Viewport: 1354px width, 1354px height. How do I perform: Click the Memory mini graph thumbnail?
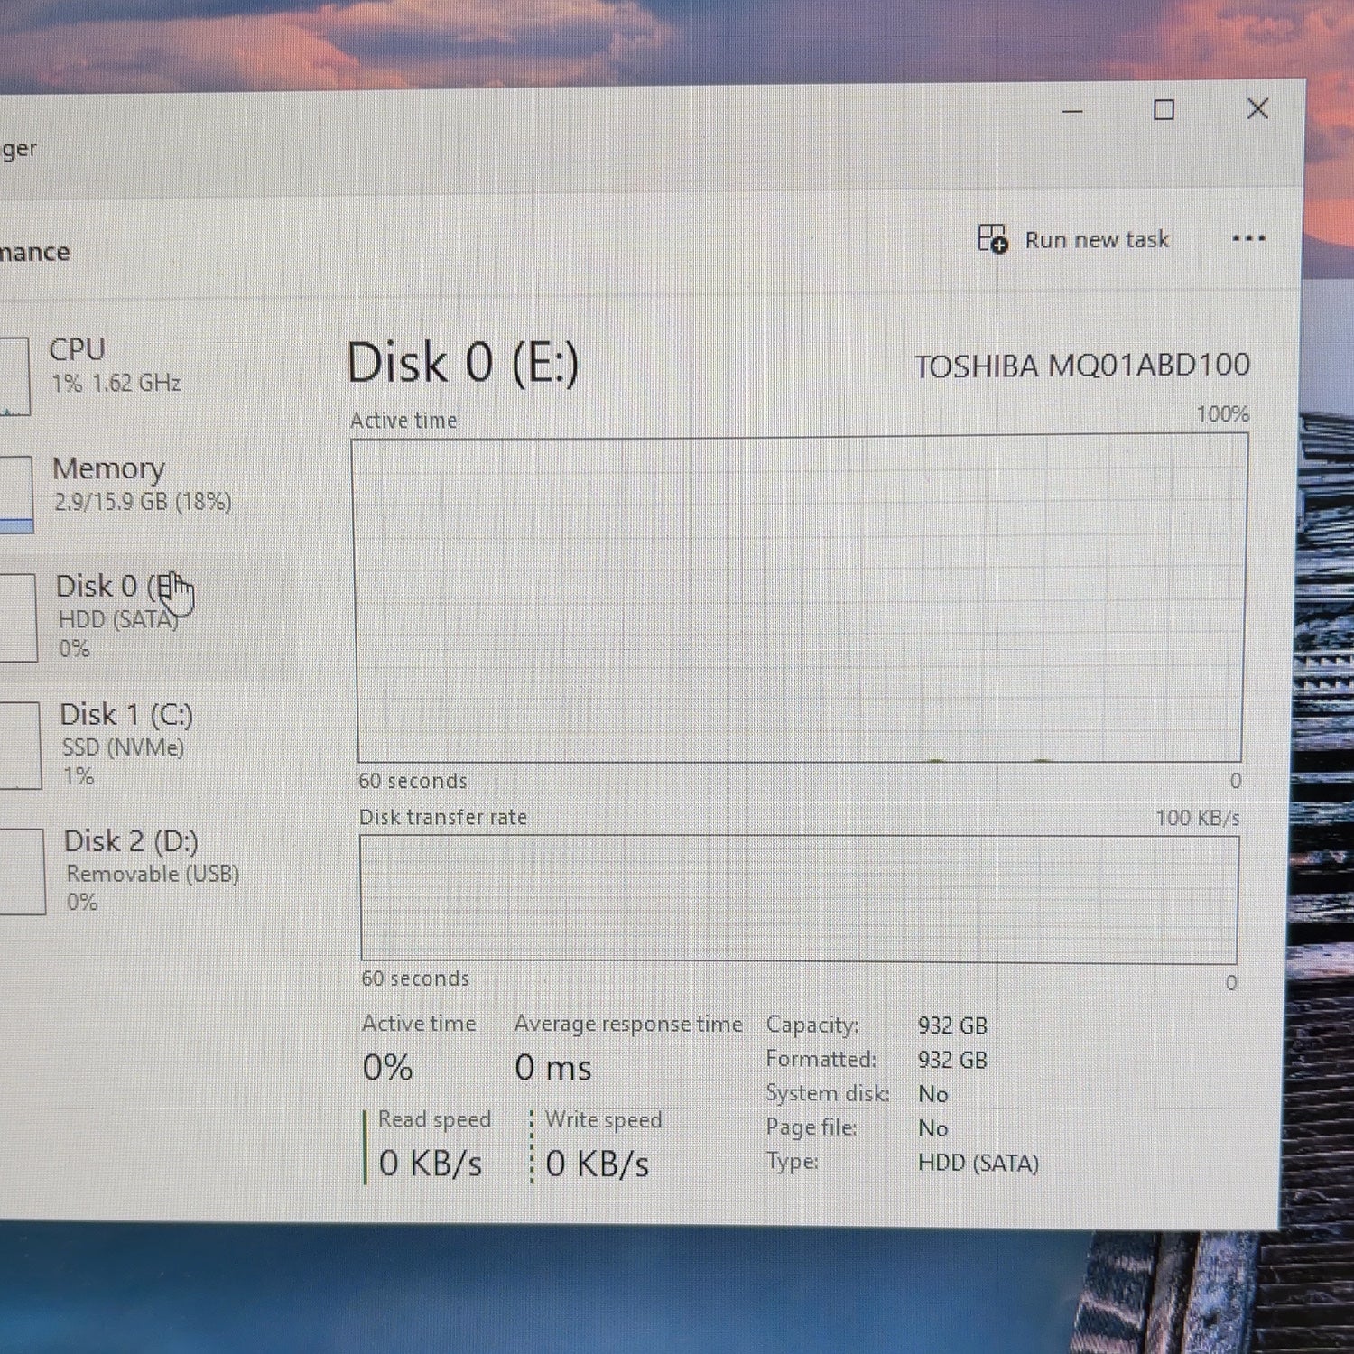[16, 494]
